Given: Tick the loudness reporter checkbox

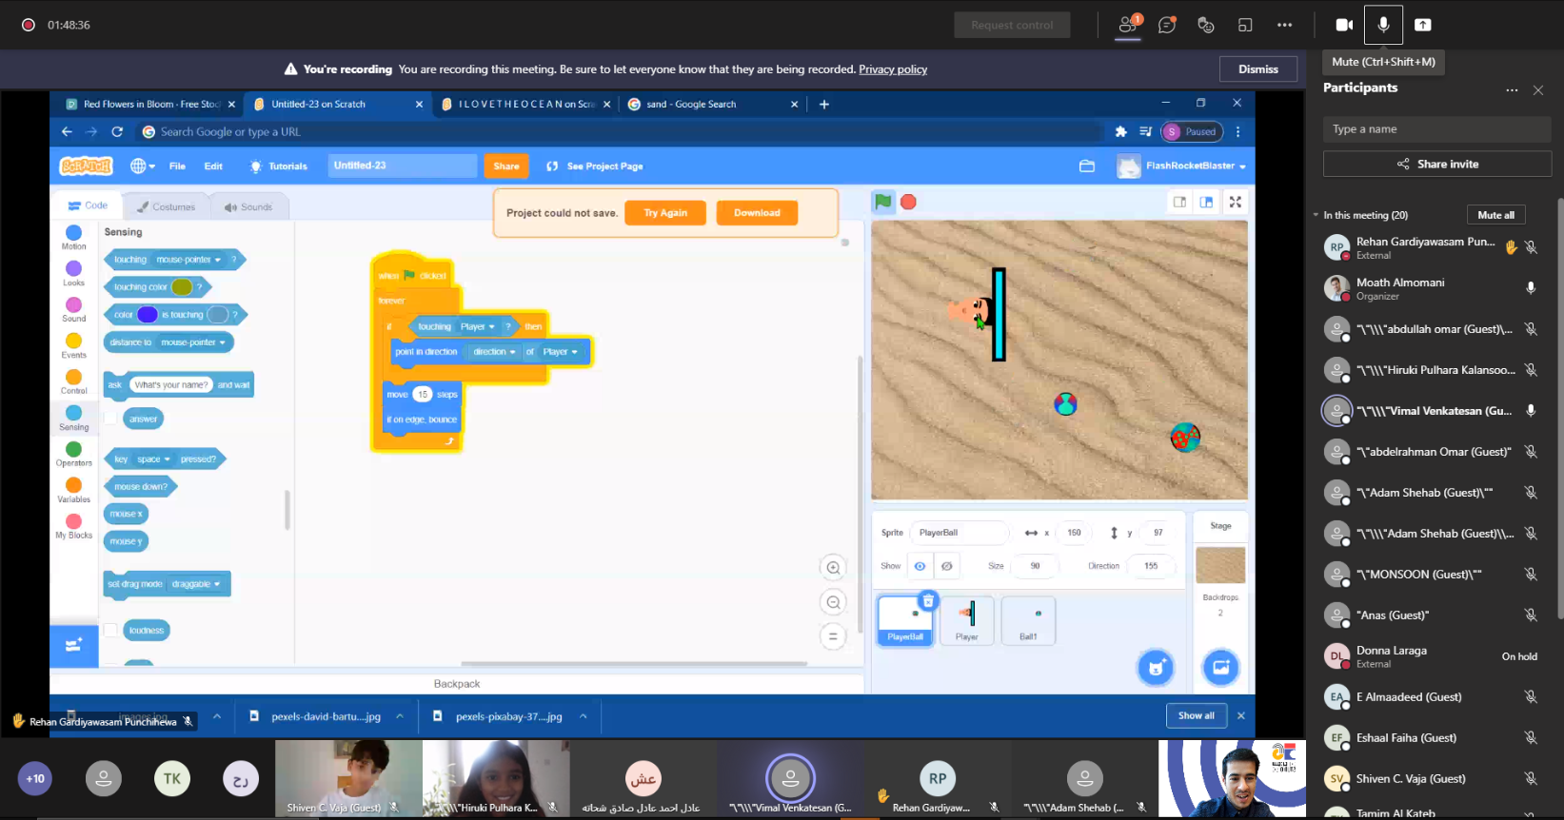Looking at the screenshot, I should coord(110,630).
